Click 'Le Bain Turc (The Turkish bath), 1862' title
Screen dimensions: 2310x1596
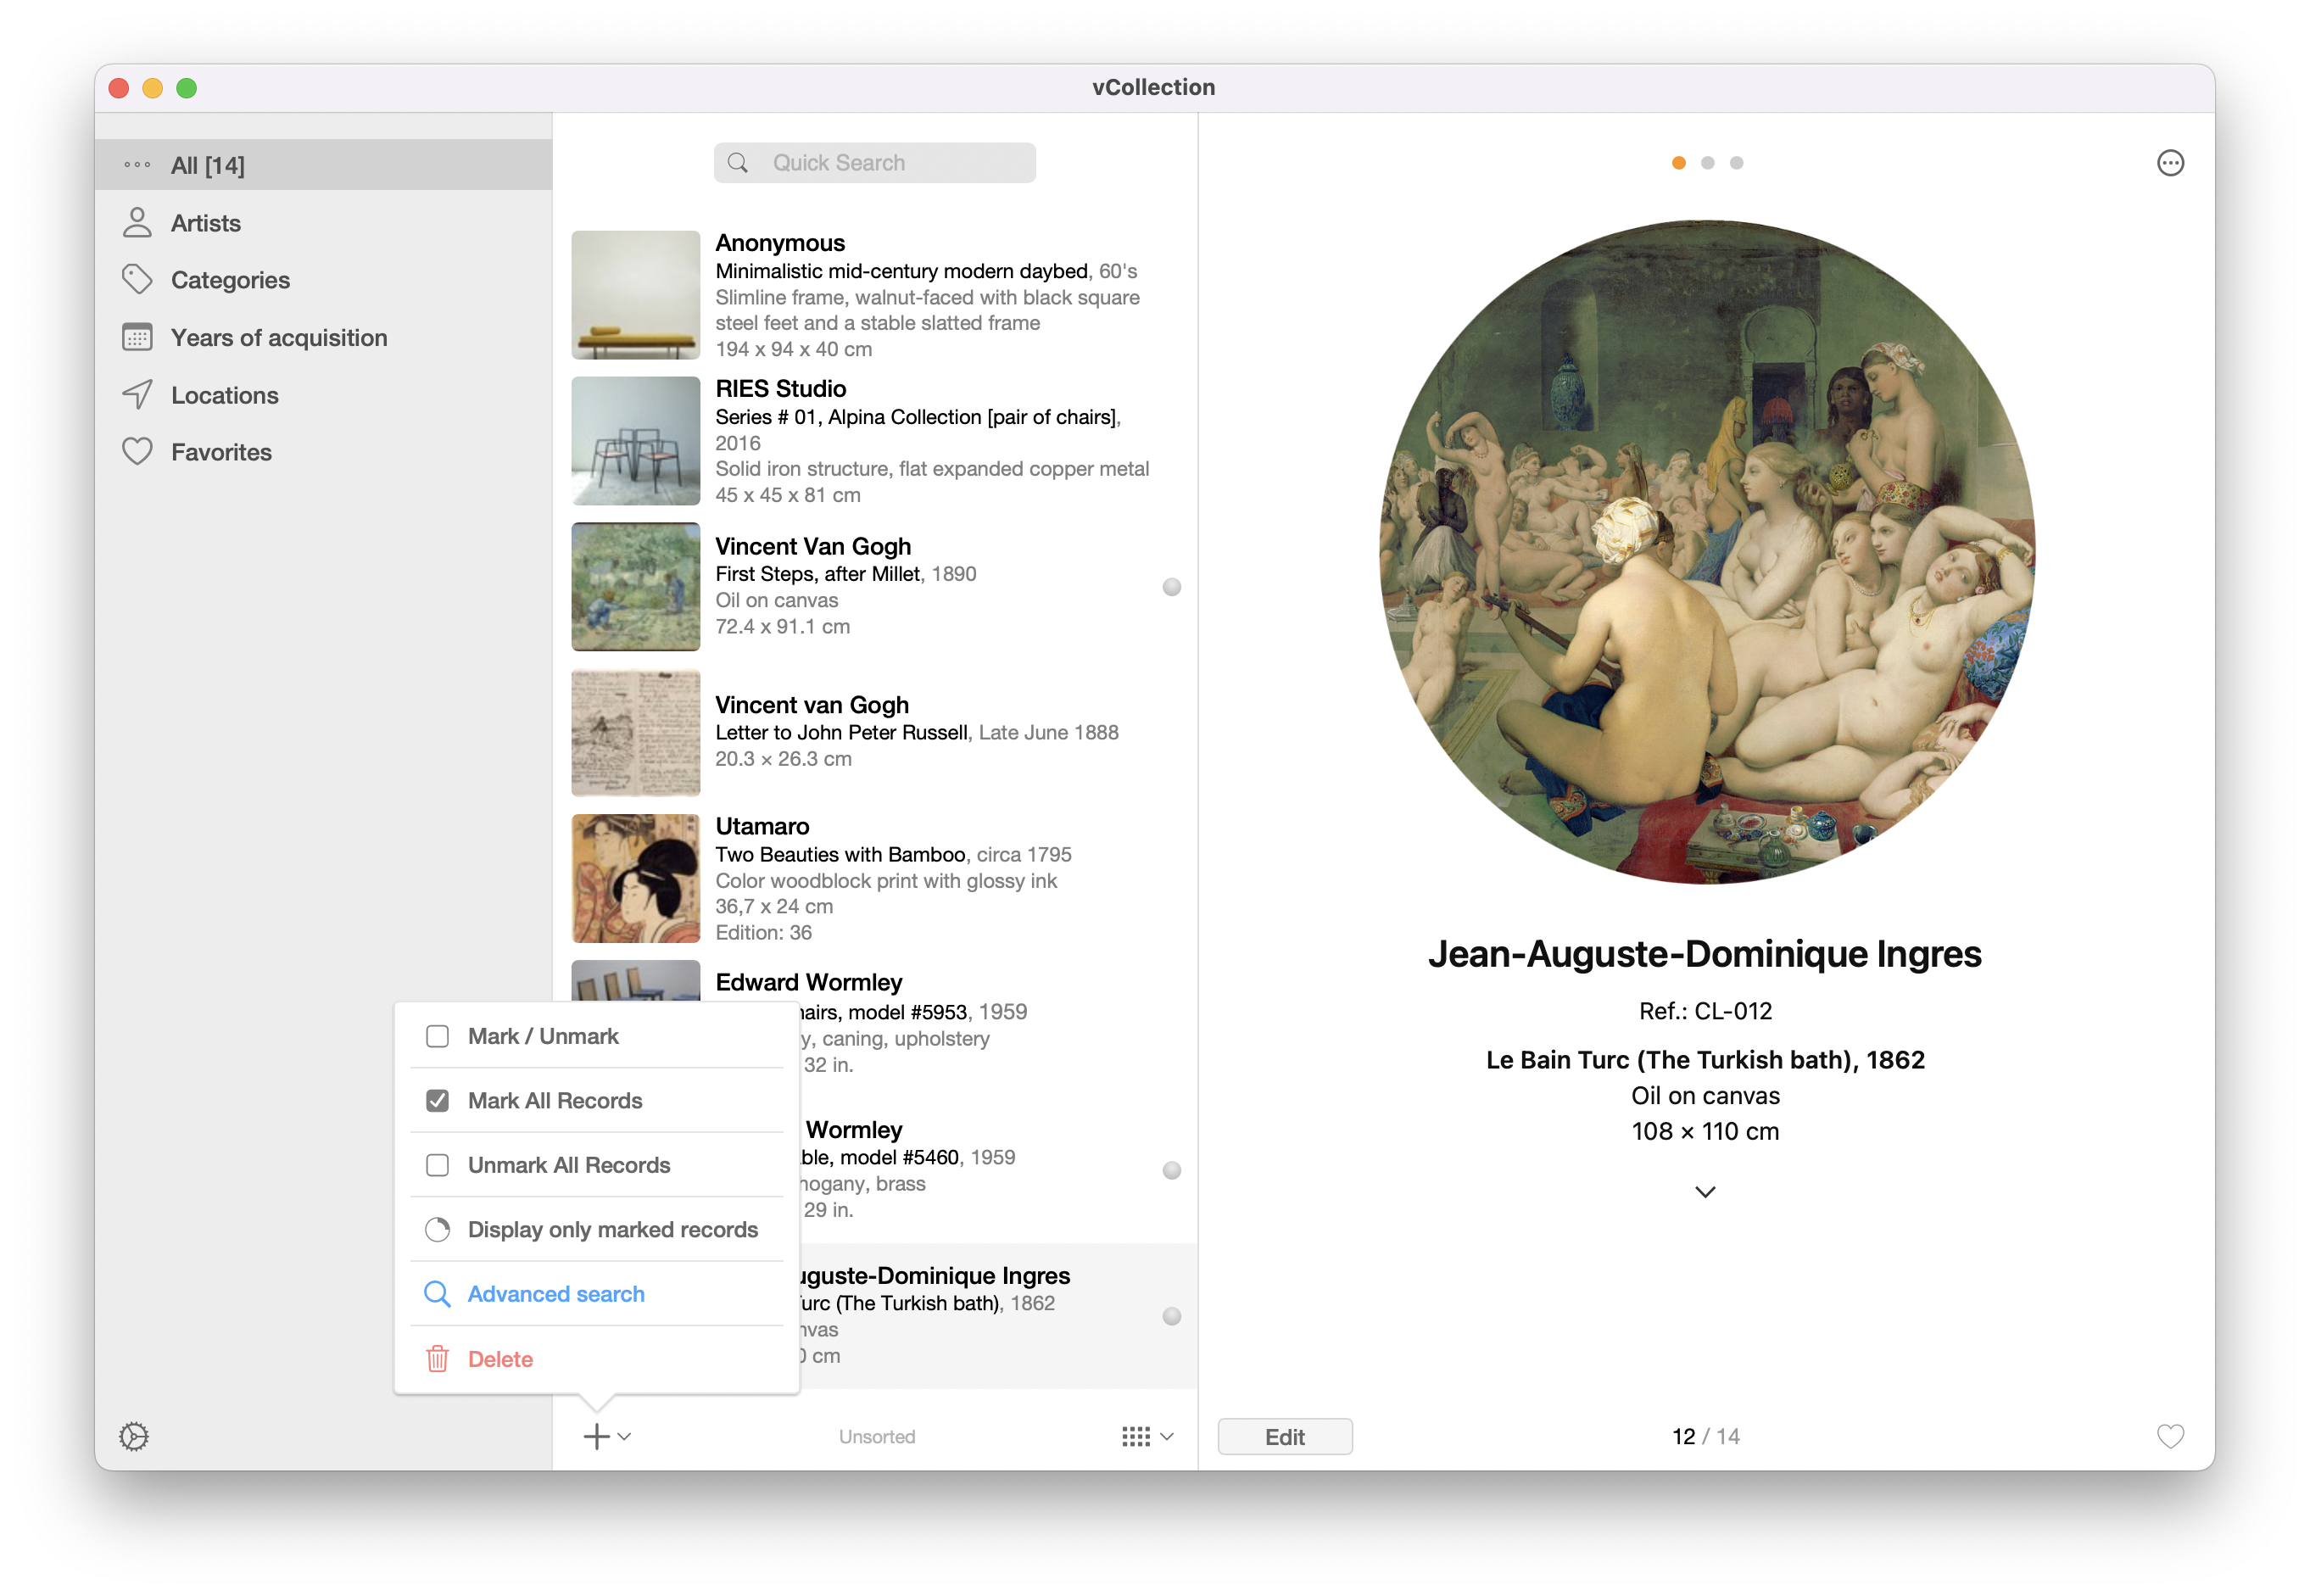point(1706,1060)
